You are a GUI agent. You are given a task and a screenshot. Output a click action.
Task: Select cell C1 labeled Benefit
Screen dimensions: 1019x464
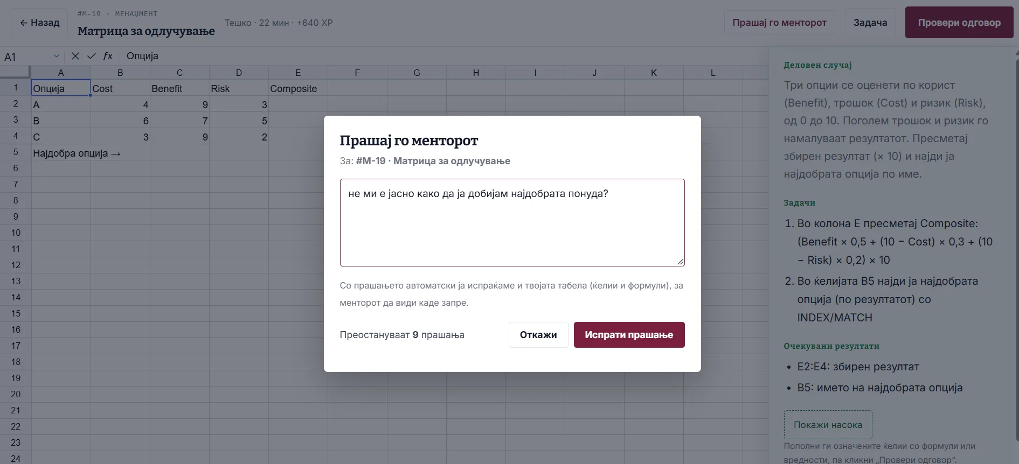[x=179, y=88]
